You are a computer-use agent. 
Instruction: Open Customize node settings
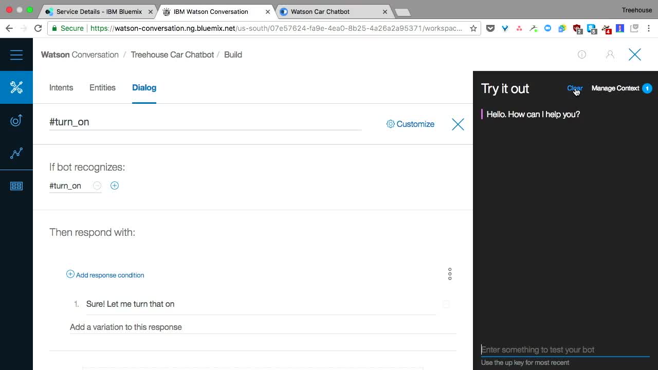(410, 124)
